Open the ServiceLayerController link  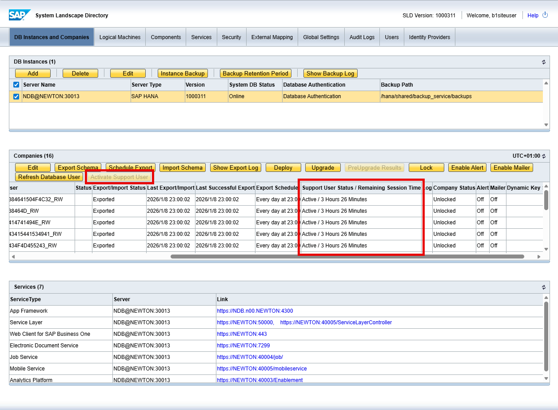click(x=336, y=322)
